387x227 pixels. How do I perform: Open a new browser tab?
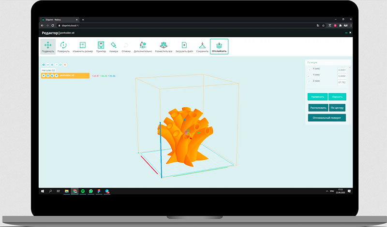click(83, 20)
